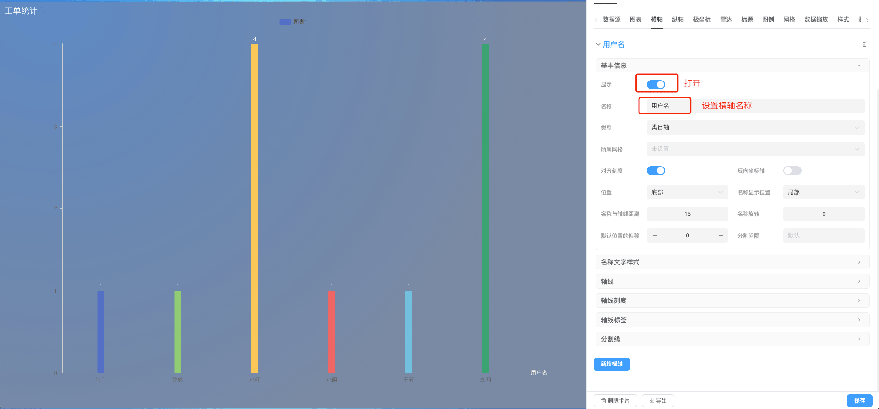Decrease 名称与轴线距离 with minus button
Screen dimensions: 879x409
(x=655, y=214)
